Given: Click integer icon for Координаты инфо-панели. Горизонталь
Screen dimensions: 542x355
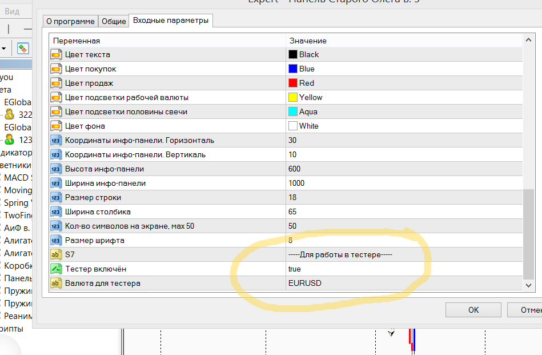Looking at the screenshot, I should click(x=56, y=141).
